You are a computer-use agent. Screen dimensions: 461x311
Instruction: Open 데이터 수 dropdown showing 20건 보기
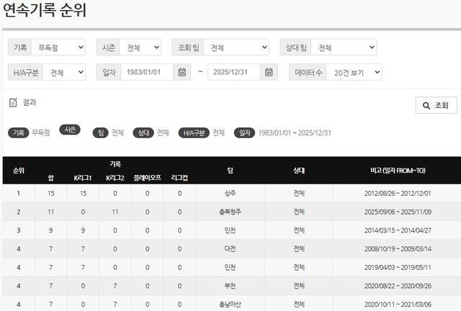[354, 72]
